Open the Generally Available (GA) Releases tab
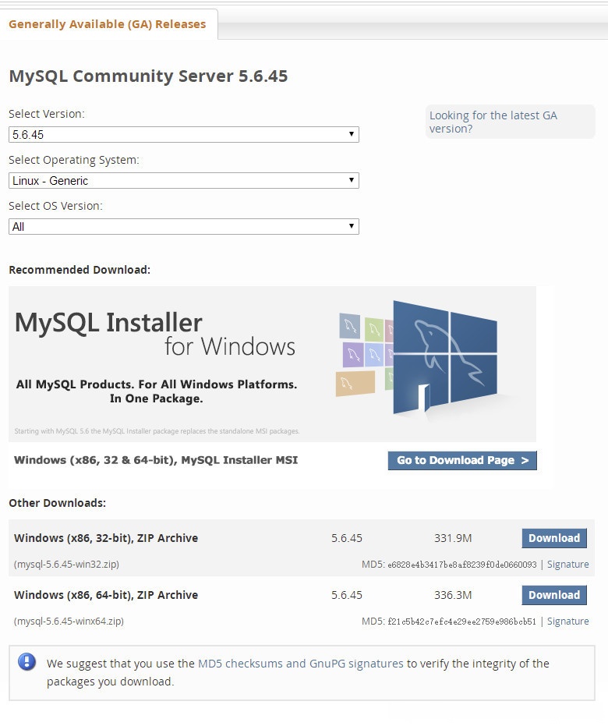This screenshot has width=608, height=726. 107,24
